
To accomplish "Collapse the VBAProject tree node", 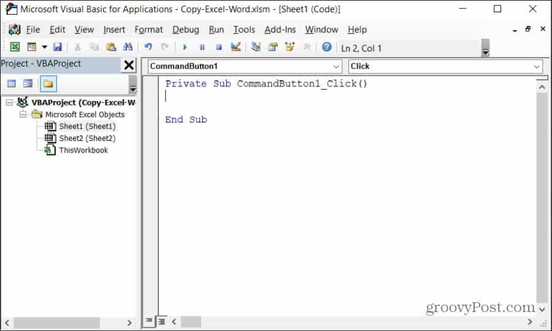I will 9,103.
